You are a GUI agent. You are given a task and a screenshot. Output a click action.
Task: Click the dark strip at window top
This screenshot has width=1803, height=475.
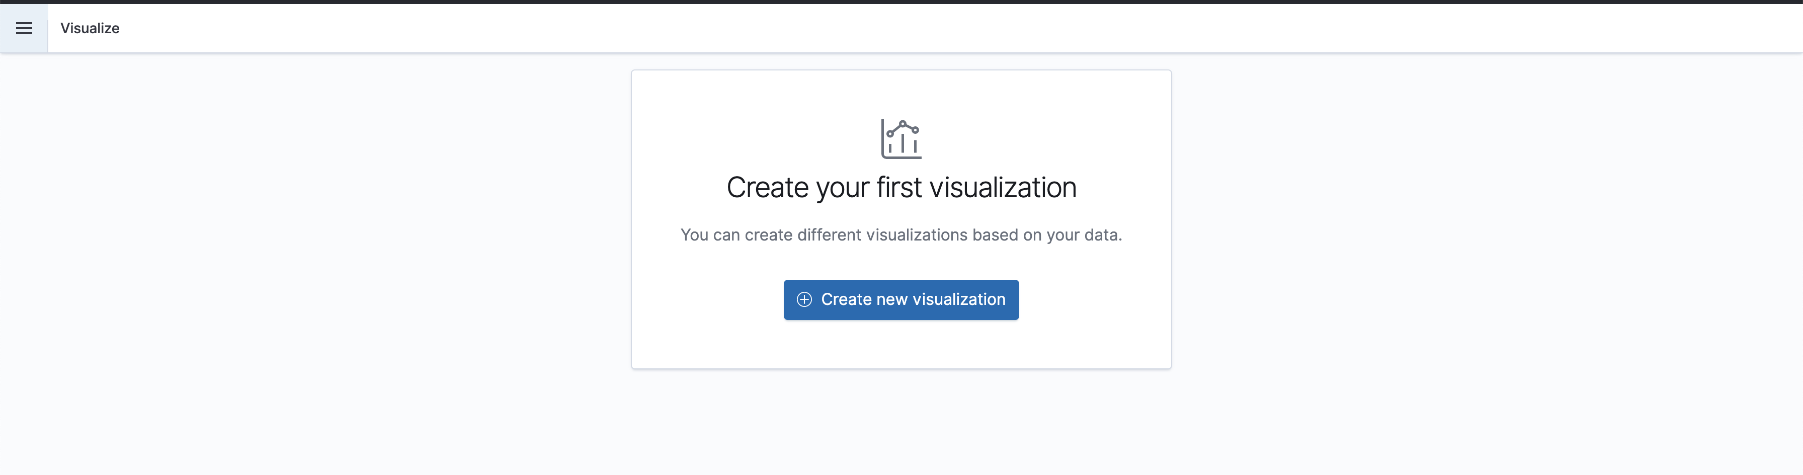point(901,2)
